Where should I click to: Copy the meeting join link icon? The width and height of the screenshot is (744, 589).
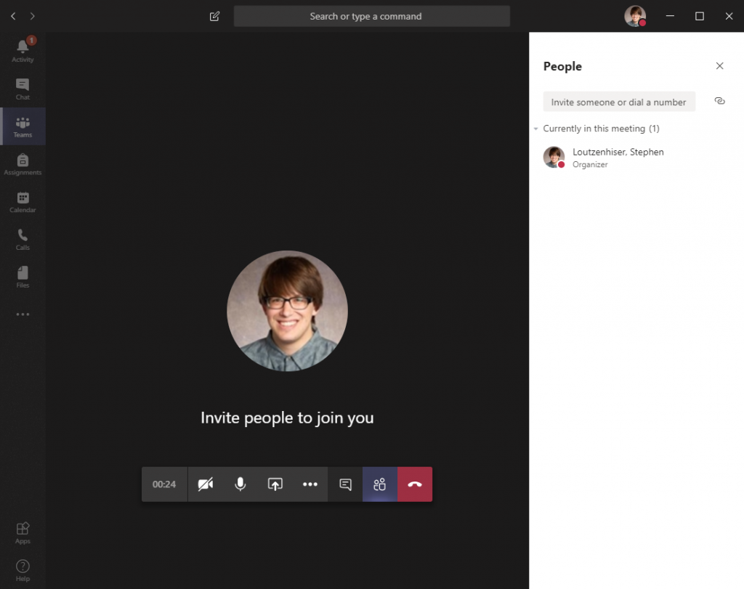click(x=720, y=101)
